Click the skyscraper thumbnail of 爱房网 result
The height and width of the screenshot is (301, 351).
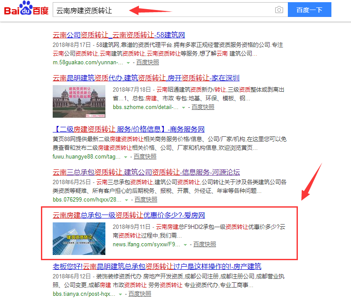click(79, 239)
